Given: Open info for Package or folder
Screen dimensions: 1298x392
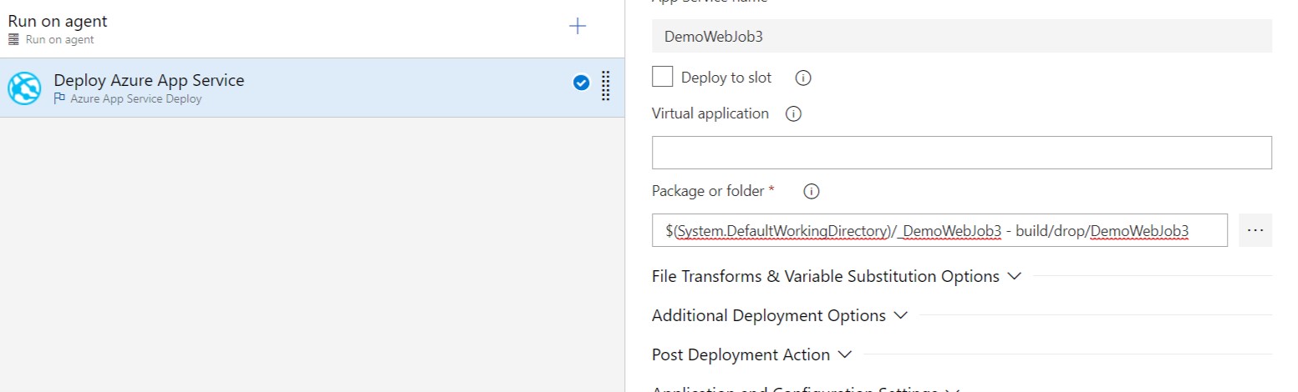Looking at the screenshot, I should [811, 192].
